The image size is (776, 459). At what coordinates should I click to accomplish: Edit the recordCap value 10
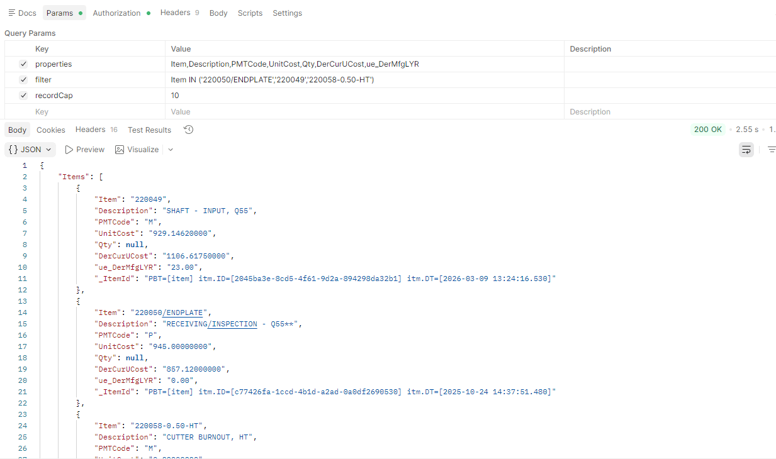click(x=365, y=96)
